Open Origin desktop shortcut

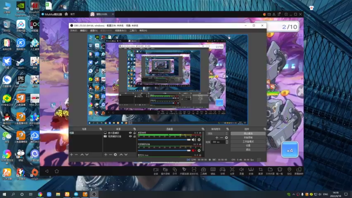click(35, 174)
